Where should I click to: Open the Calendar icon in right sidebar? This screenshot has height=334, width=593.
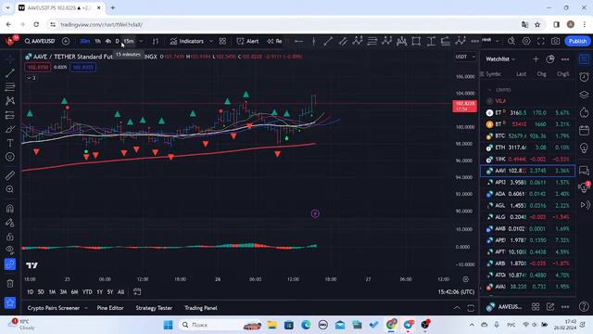tap(584, 130)
